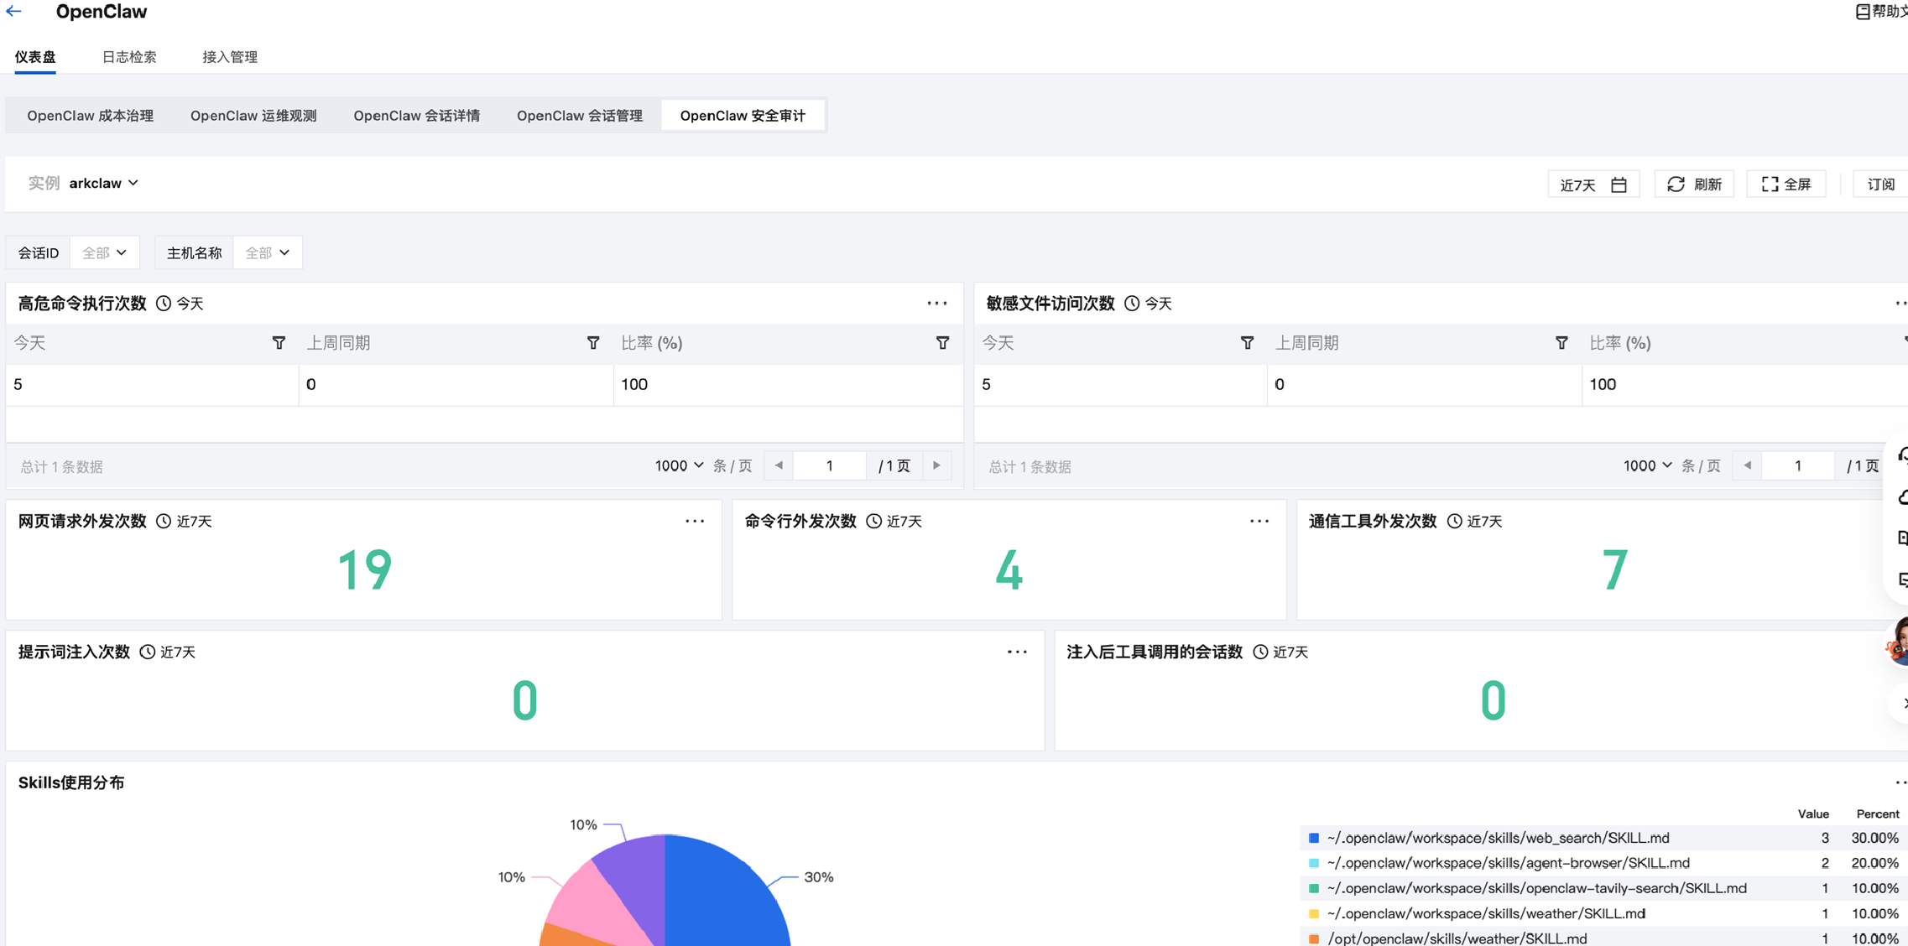Click the back arrow beside OpenClaw title

tap(14, 12)
